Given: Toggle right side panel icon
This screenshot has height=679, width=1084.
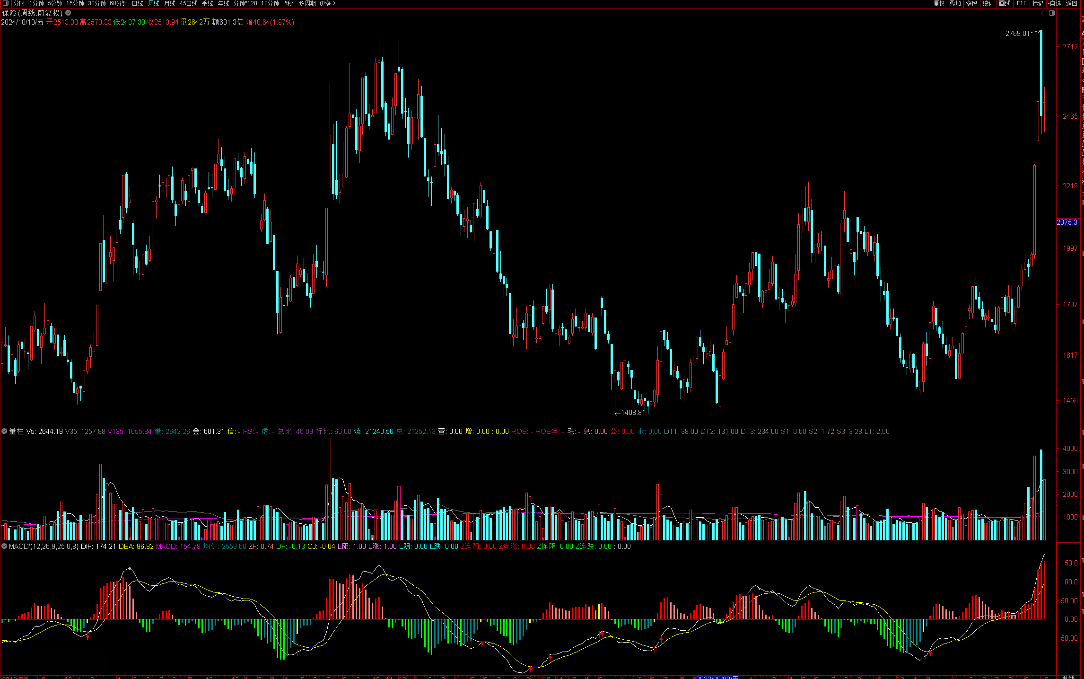Looking at the screenshot, I should [x=1052, y=13].
